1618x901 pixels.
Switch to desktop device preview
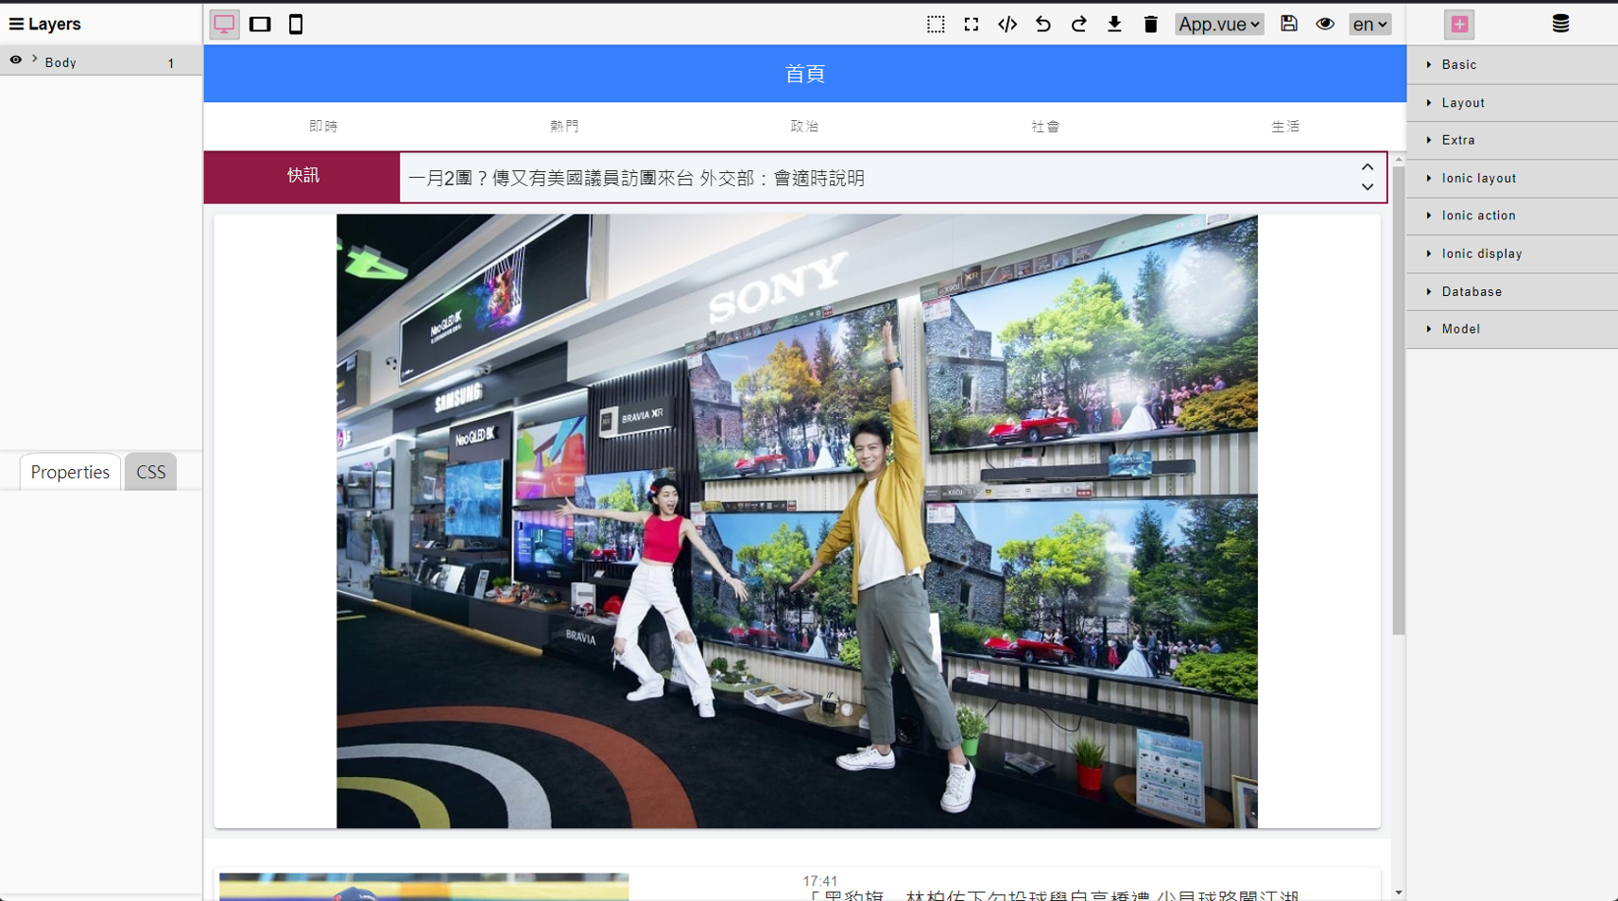(x=224, y=25)
